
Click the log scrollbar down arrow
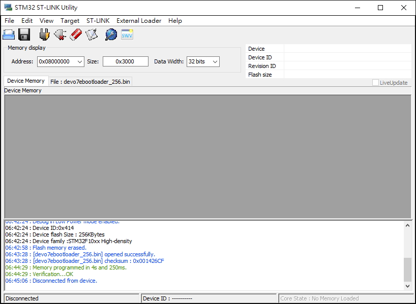(x=407, y=286)
